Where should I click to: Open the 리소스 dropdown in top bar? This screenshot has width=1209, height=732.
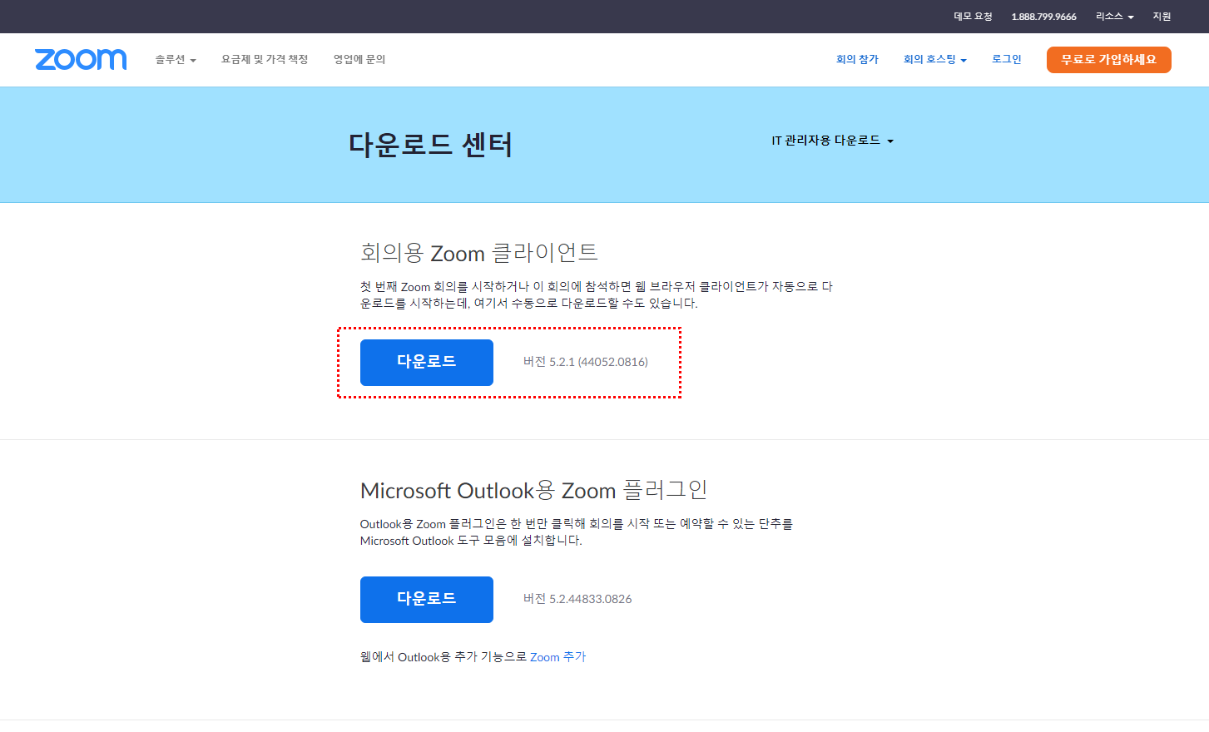[x=1114, y=17]
